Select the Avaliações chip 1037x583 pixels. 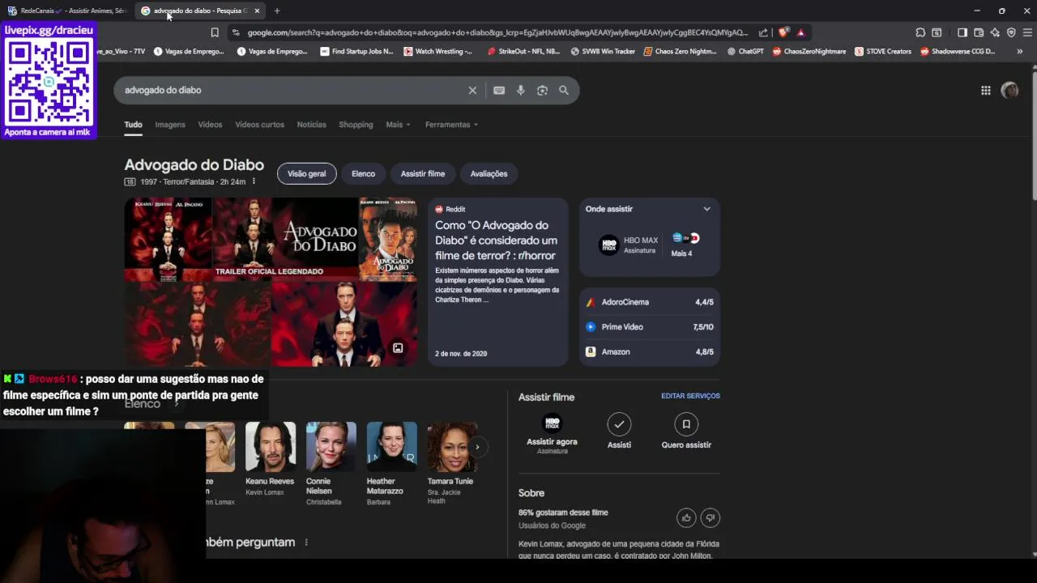(489, 173)
